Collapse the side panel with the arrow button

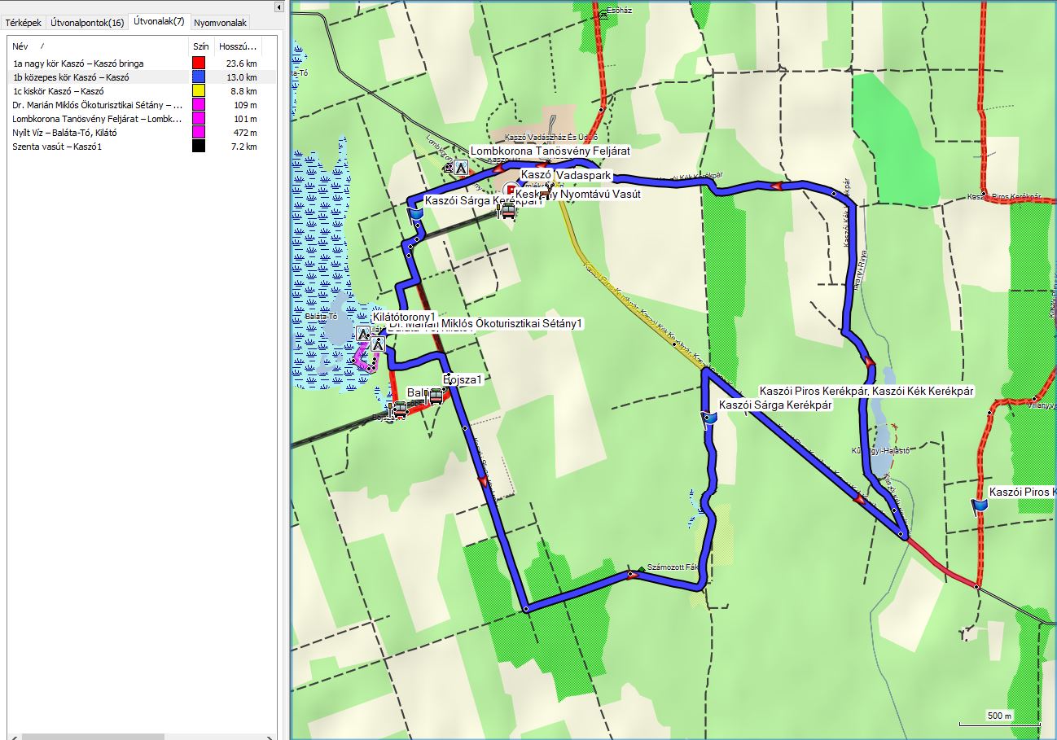pos(279,7)
